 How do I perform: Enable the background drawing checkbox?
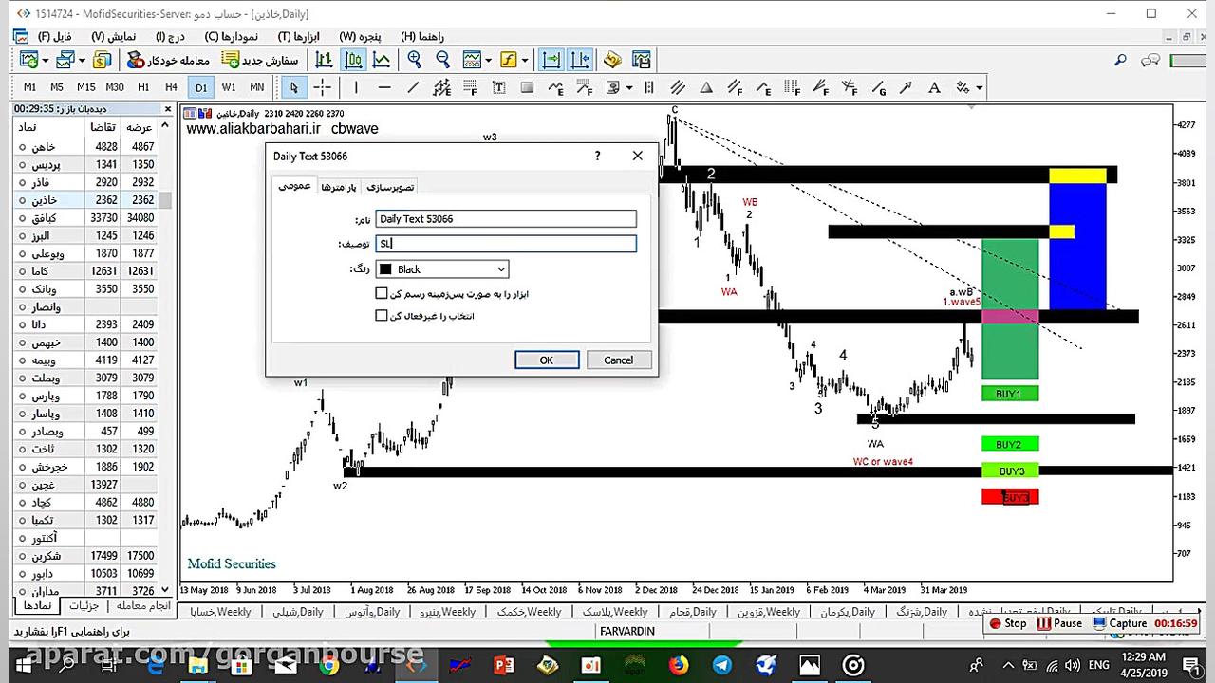(x=382, y=294)
